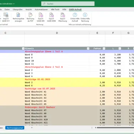
Task: Select L value 3,180 in Wand 8 row
Action: (113, 55)
